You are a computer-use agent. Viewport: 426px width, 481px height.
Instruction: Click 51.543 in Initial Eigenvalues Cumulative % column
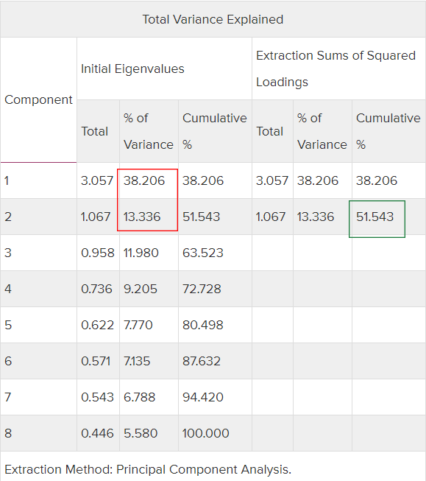tap(202, 217)
